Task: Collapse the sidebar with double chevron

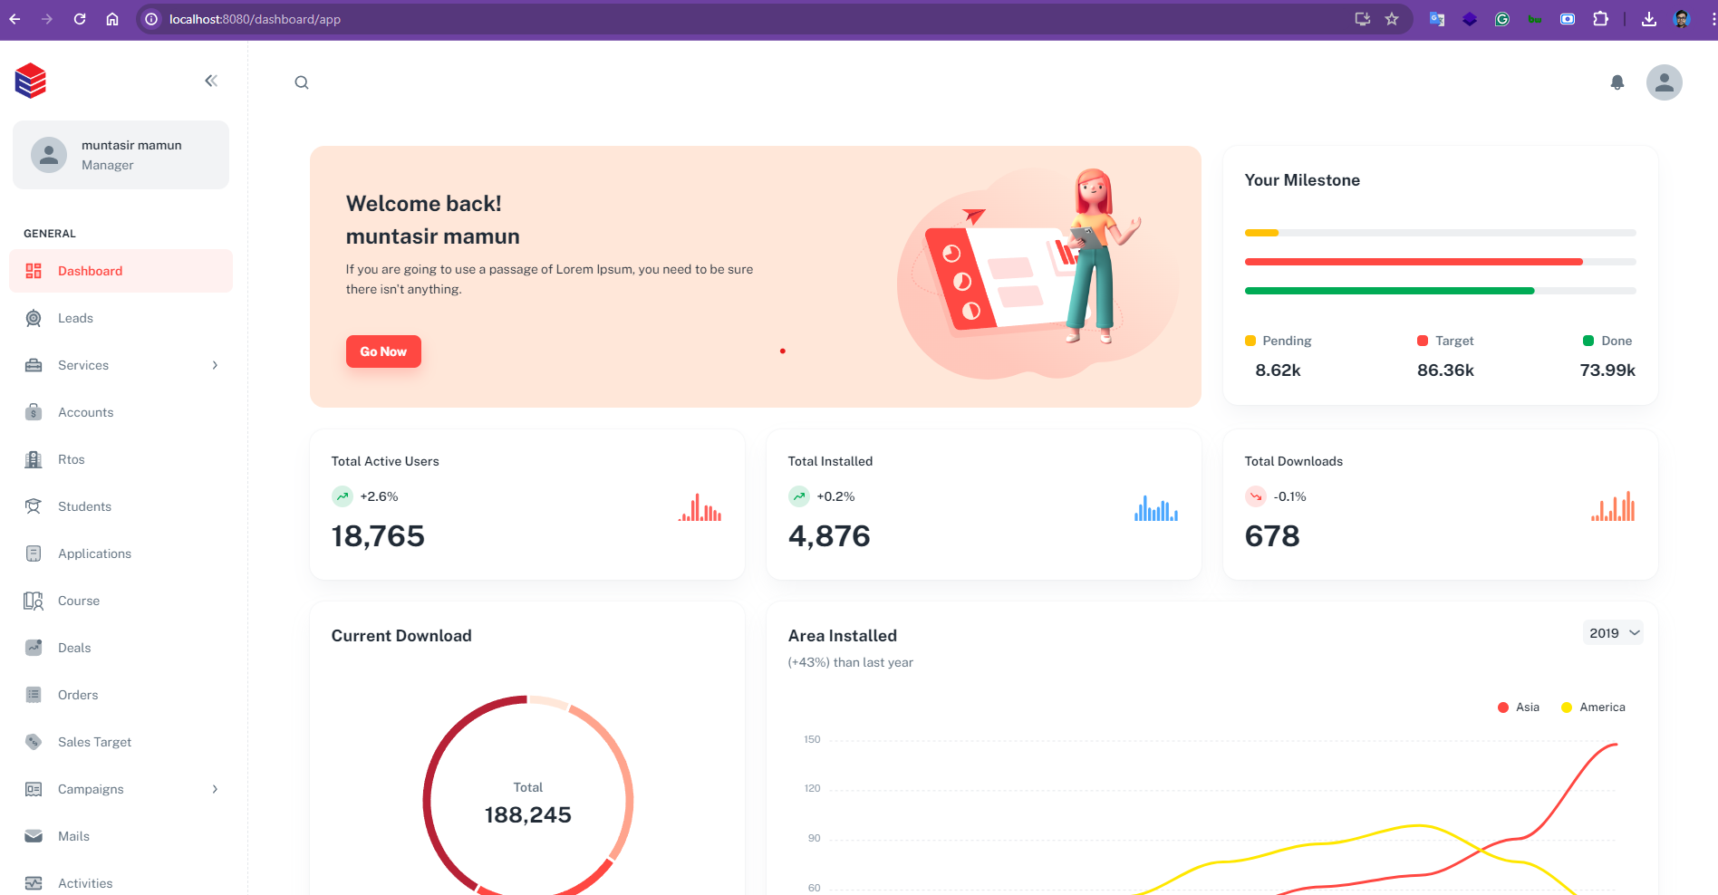Action: tap(211, 81)
